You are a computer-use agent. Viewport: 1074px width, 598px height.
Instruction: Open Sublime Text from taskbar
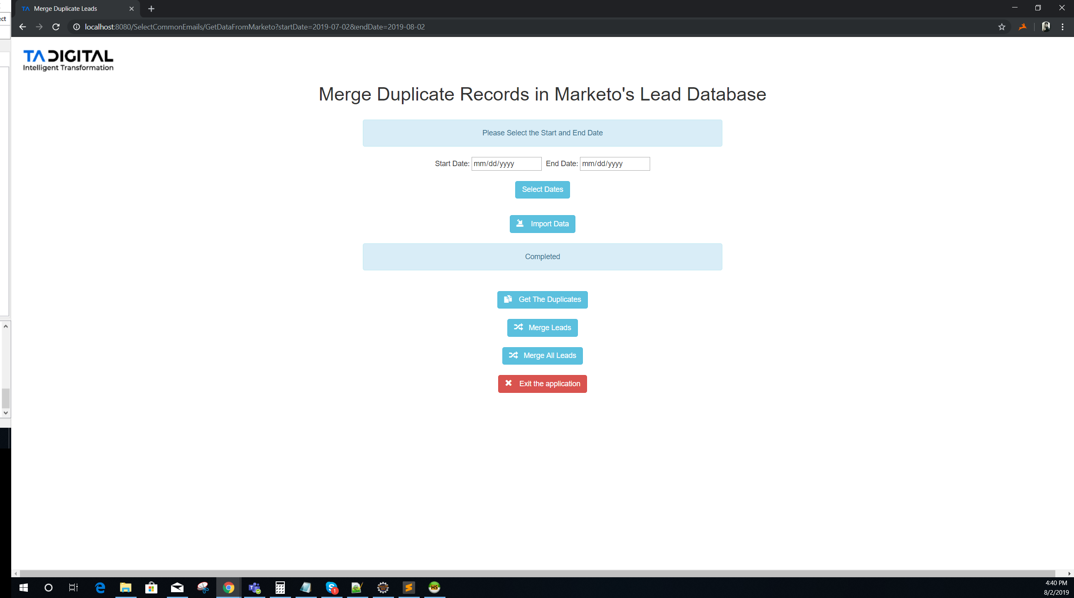click(409, 587)
